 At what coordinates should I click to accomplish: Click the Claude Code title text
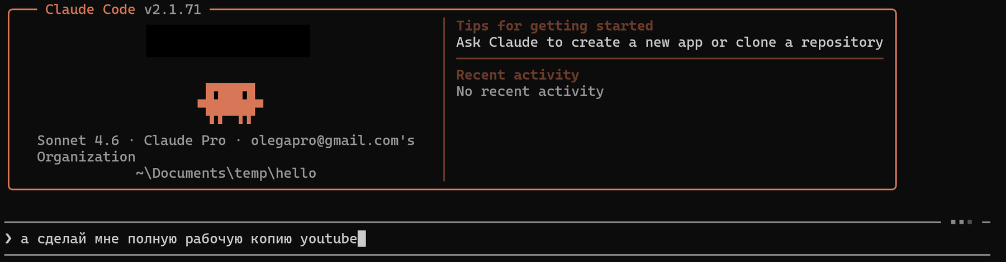(x=90, y=9)
